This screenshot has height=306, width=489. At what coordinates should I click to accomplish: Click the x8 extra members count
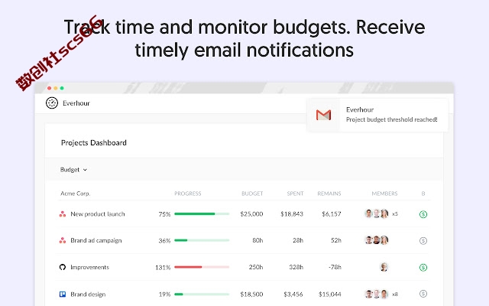point(395,294)
